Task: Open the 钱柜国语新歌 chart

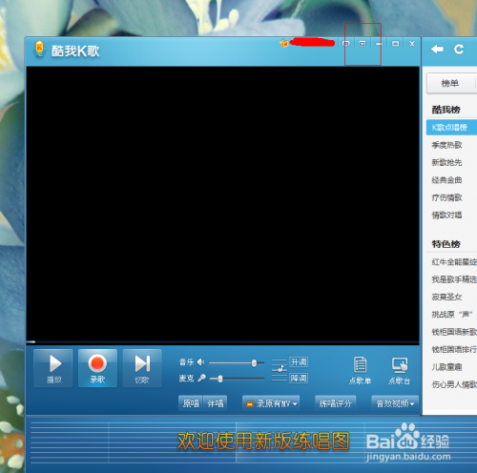Action: pos(454,332)
